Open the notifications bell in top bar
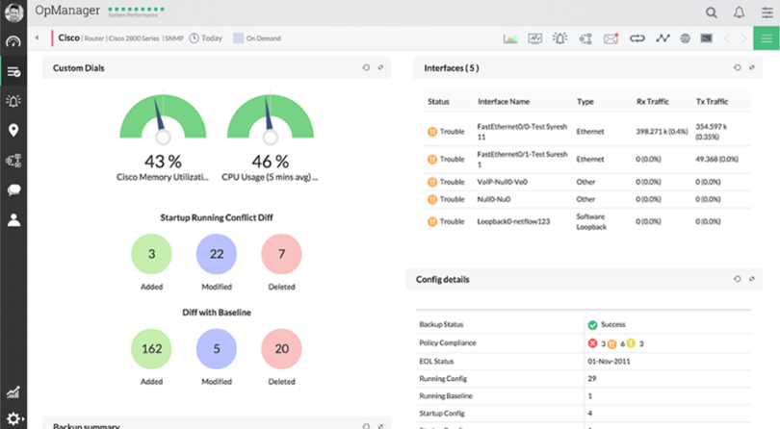Screen dimensions: 780x429 point(739,13)
